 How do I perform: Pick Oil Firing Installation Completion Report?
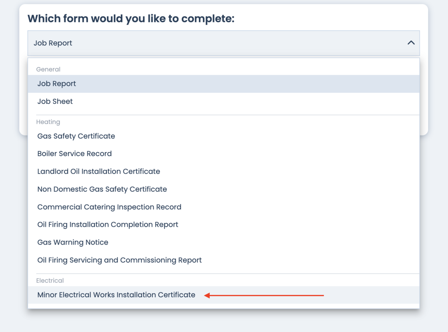coord(108,225)
